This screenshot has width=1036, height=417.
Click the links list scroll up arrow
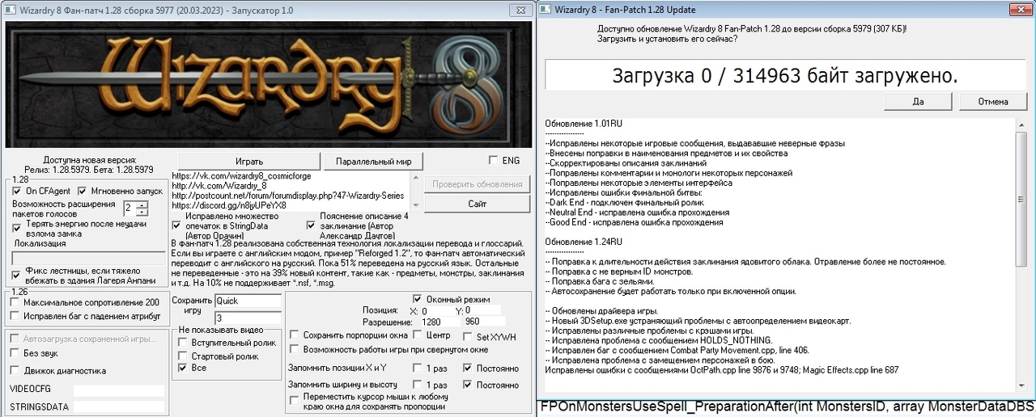[x=415, y=179]
